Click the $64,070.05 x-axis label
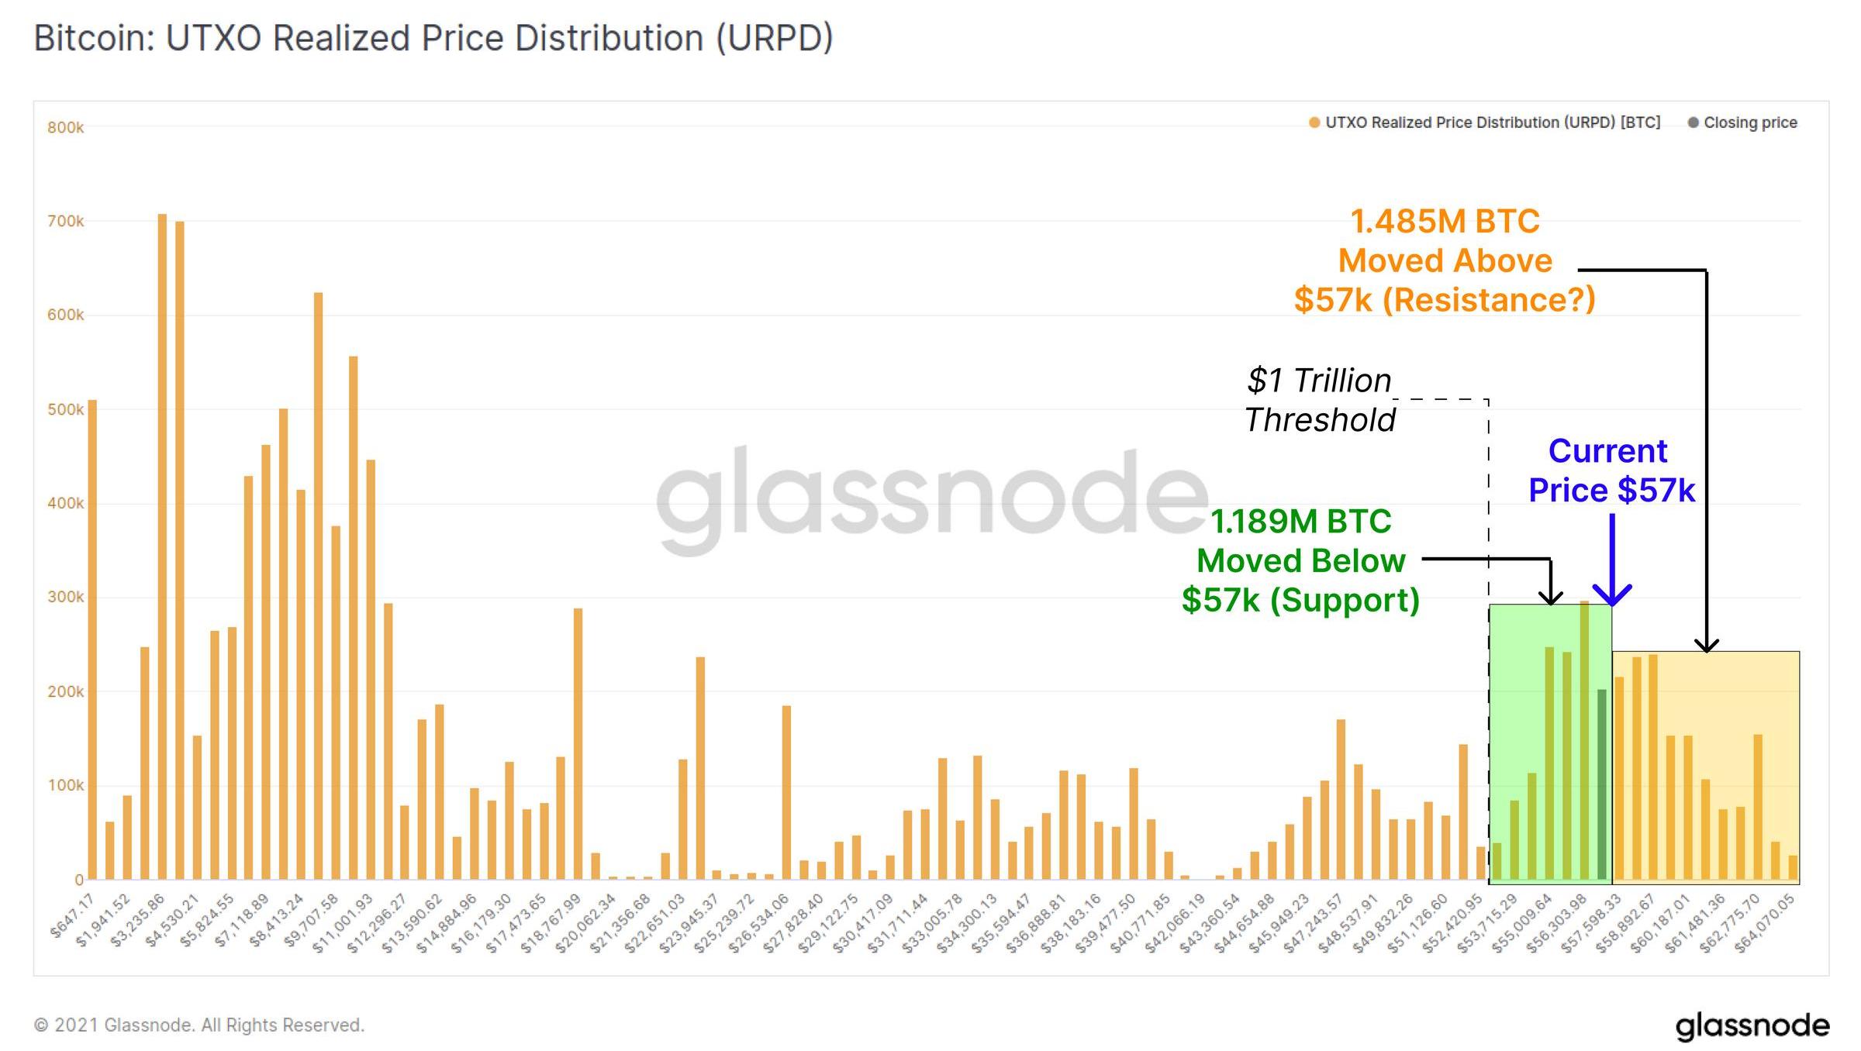 click(x=1766, y=923)
